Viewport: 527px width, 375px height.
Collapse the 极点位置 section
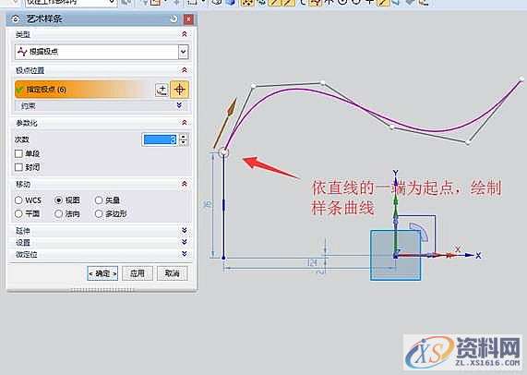[x=185, y=70]
